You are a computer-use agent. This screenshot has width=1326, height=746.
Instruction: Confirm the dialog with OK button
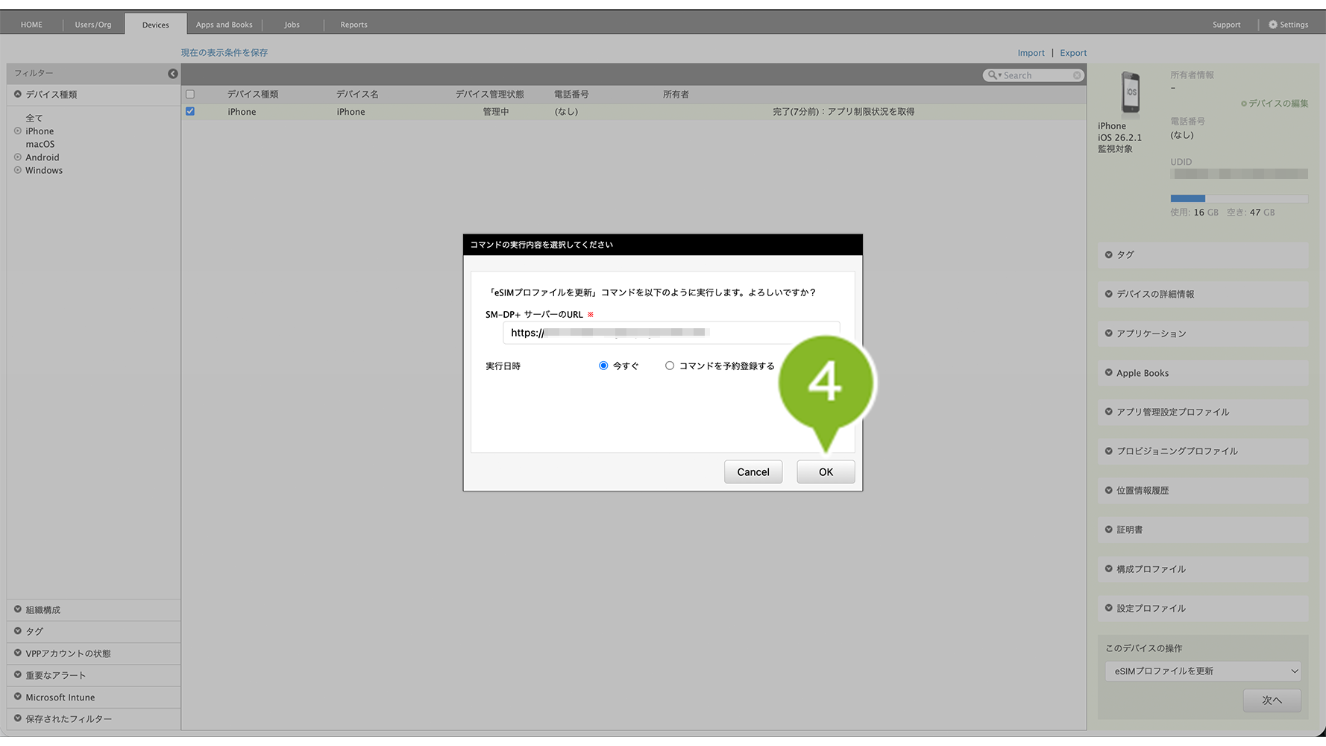tap(826, 472)
